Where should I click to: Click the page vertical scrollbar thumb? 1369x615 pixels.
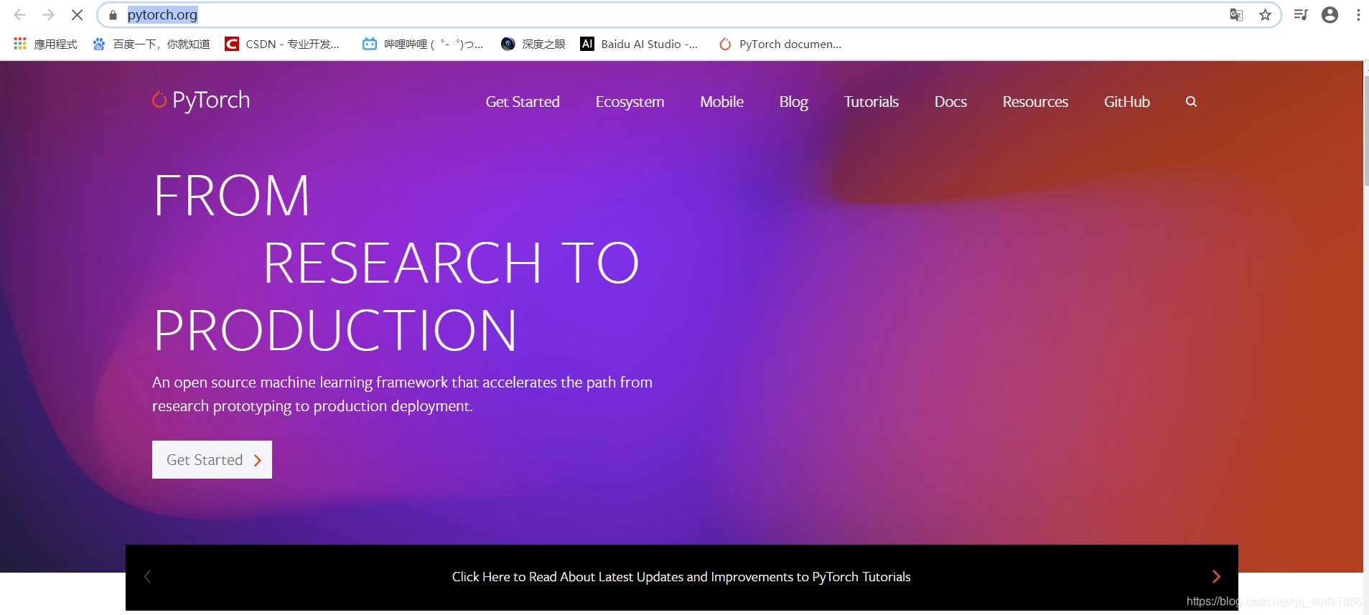(x=1365, y=129)
